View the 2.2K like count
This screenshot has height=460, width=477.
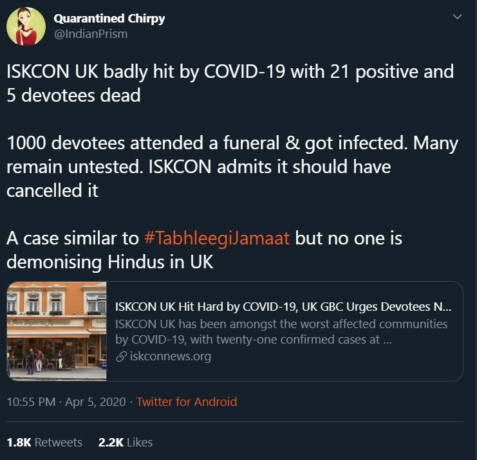point(110,443)
